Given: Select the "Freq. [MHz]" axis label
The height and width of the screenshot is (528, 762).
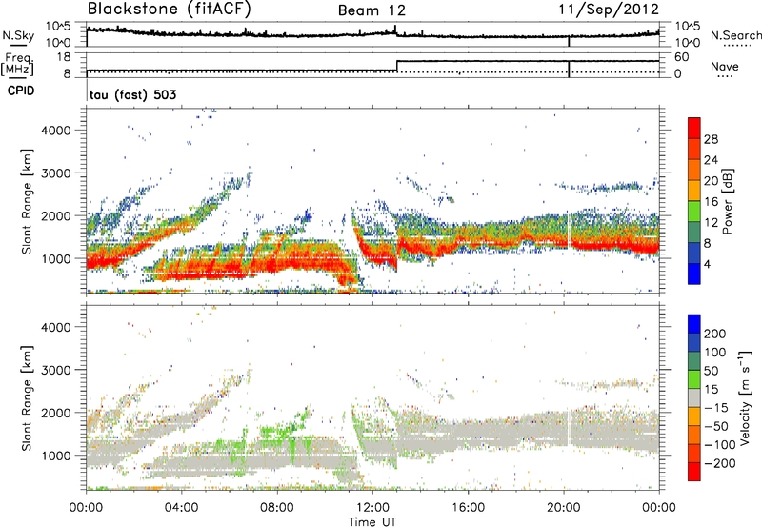Looking at the screenshot, I should (x=17, y=64).
